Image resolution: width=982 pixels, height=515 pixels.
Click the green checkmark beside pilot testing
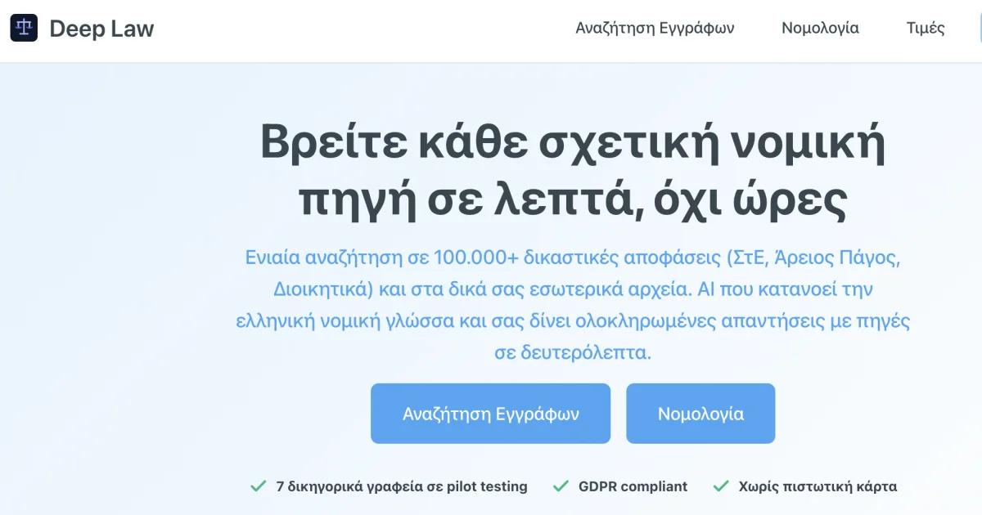point(259,486)
